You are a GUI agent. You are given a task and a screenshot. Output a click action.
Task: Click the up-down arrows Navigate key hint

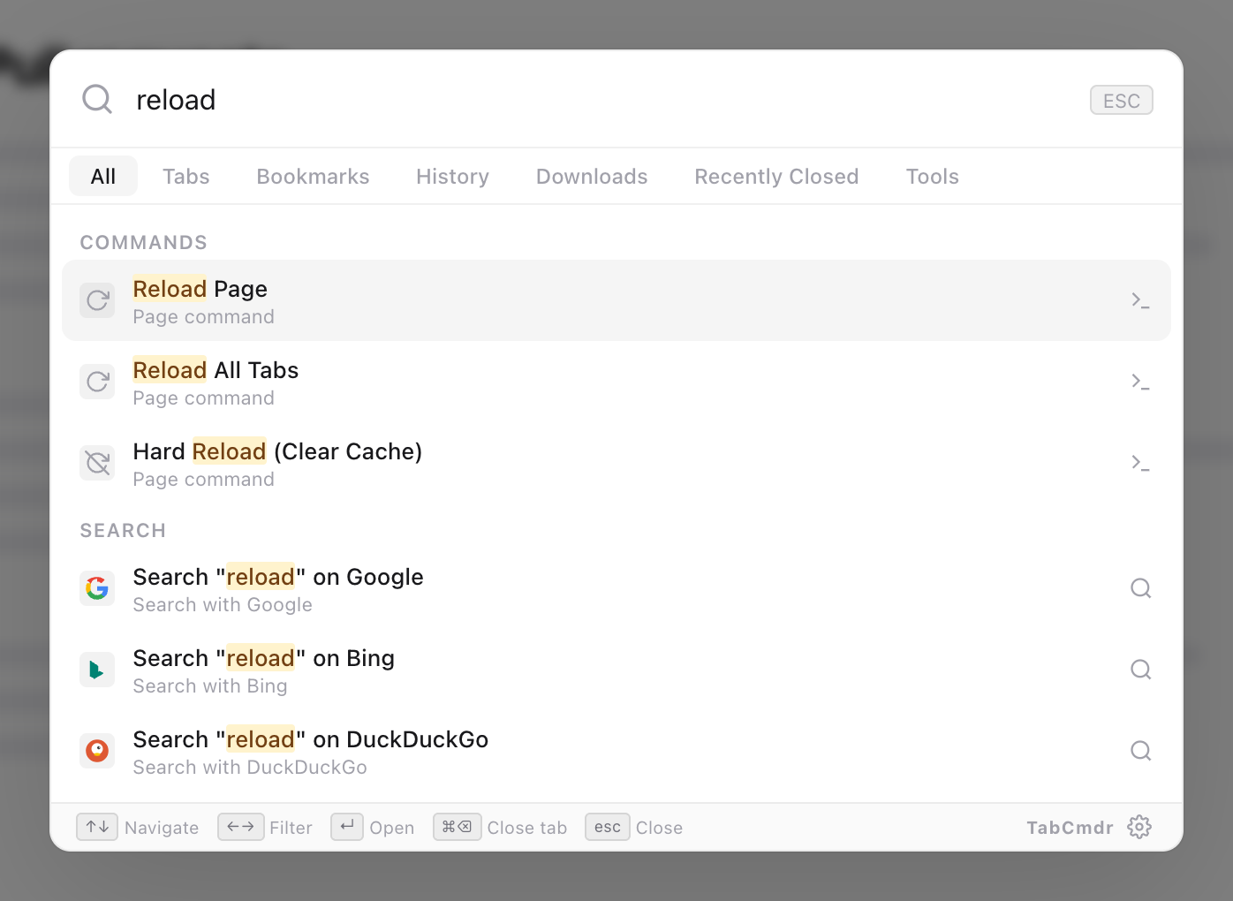coord(97,827)
